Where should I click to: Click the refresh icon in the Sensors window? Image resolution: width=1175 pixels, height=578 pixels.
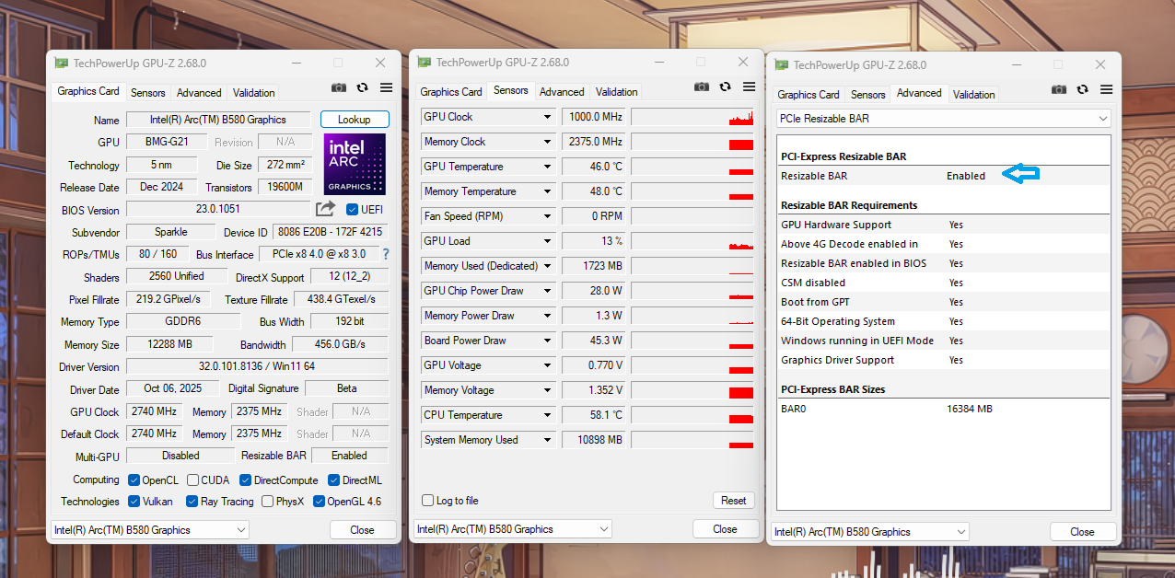[726, 87]
